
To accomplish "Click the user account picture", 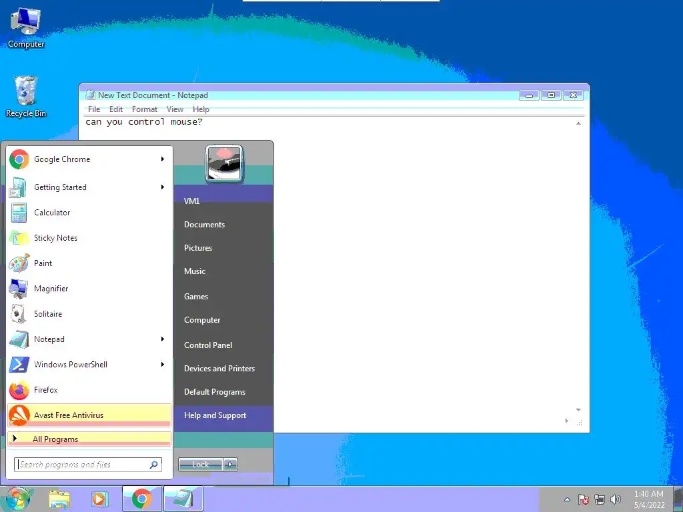I will click(224, 164).
